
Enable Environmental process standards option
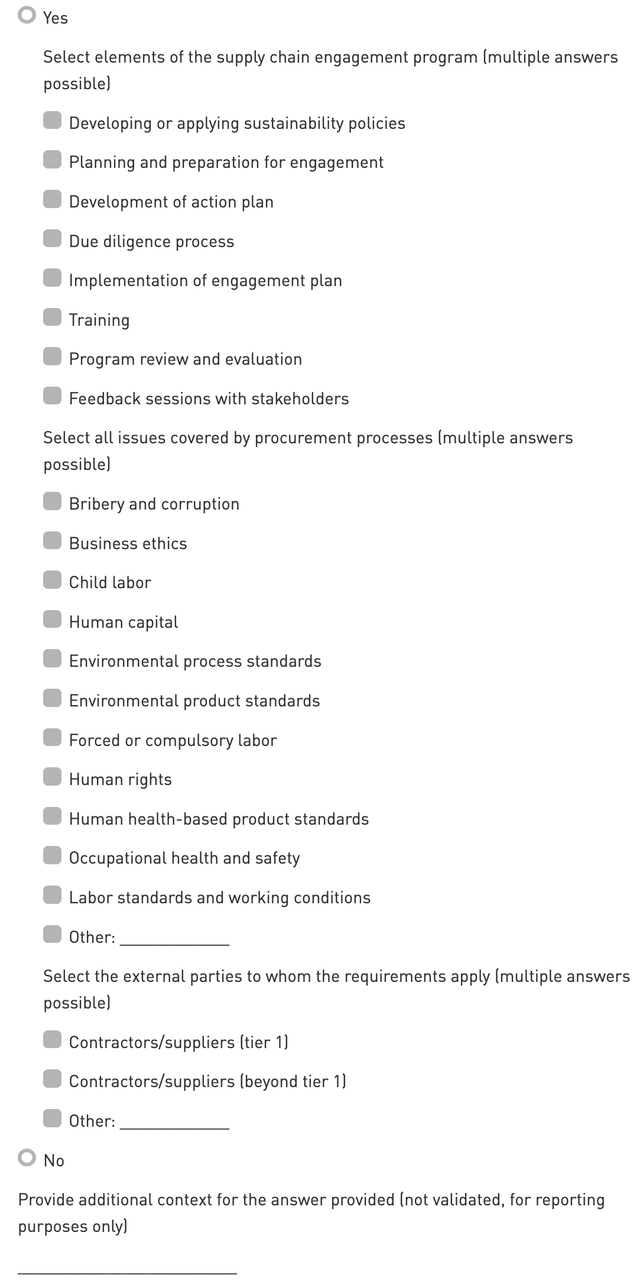coord(52,659)
